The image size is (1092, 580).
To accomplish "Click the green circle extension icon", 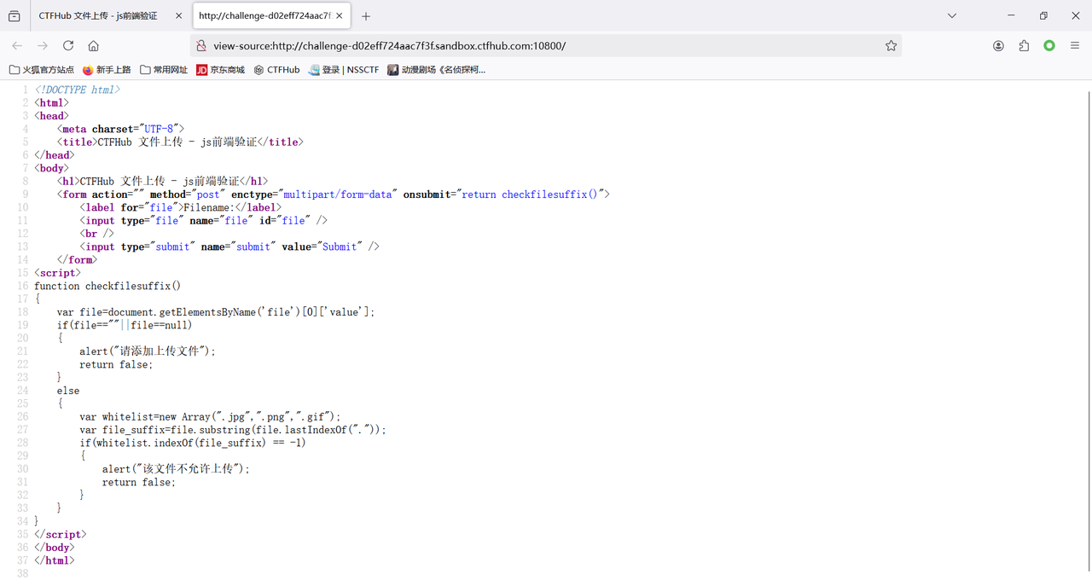I will [x=1049, y=46].
